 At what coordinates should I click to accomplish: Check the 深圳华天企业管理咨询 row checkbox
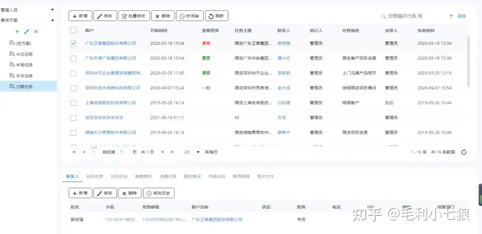[x=73, y=73]
